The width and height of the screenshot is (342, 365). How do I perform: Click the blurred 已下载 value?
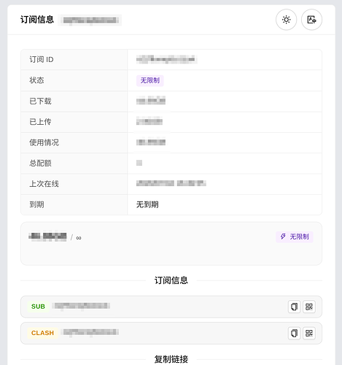click(151, 100)
